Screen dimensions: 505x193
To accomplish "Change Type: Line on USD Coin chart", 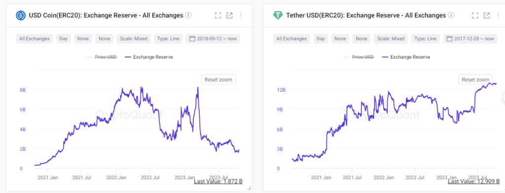I will pyautogui.click(x=168, y=38).
